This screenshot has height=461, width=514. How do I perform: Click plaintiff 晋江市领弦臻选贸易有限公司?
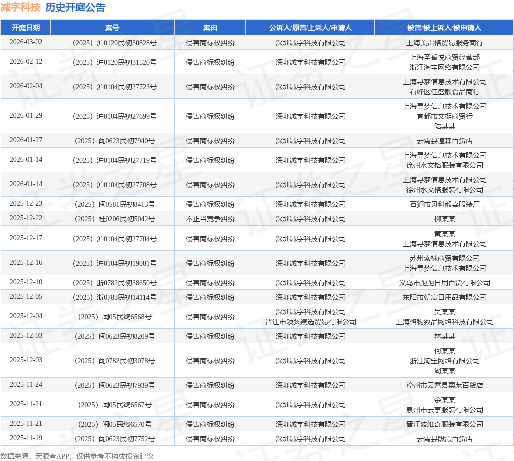pyautogui.click(x=310, y=322)
